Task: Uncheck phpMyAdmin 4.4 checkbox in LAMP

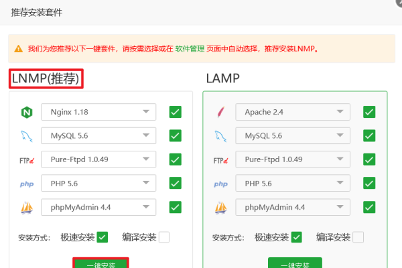Action: click(x=369, y=207)
